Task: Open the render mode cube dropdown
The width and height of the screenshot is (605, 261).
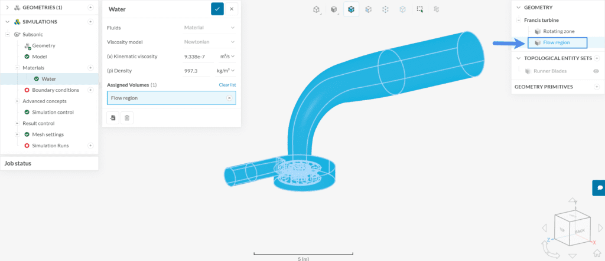Action: click(334, 9)
